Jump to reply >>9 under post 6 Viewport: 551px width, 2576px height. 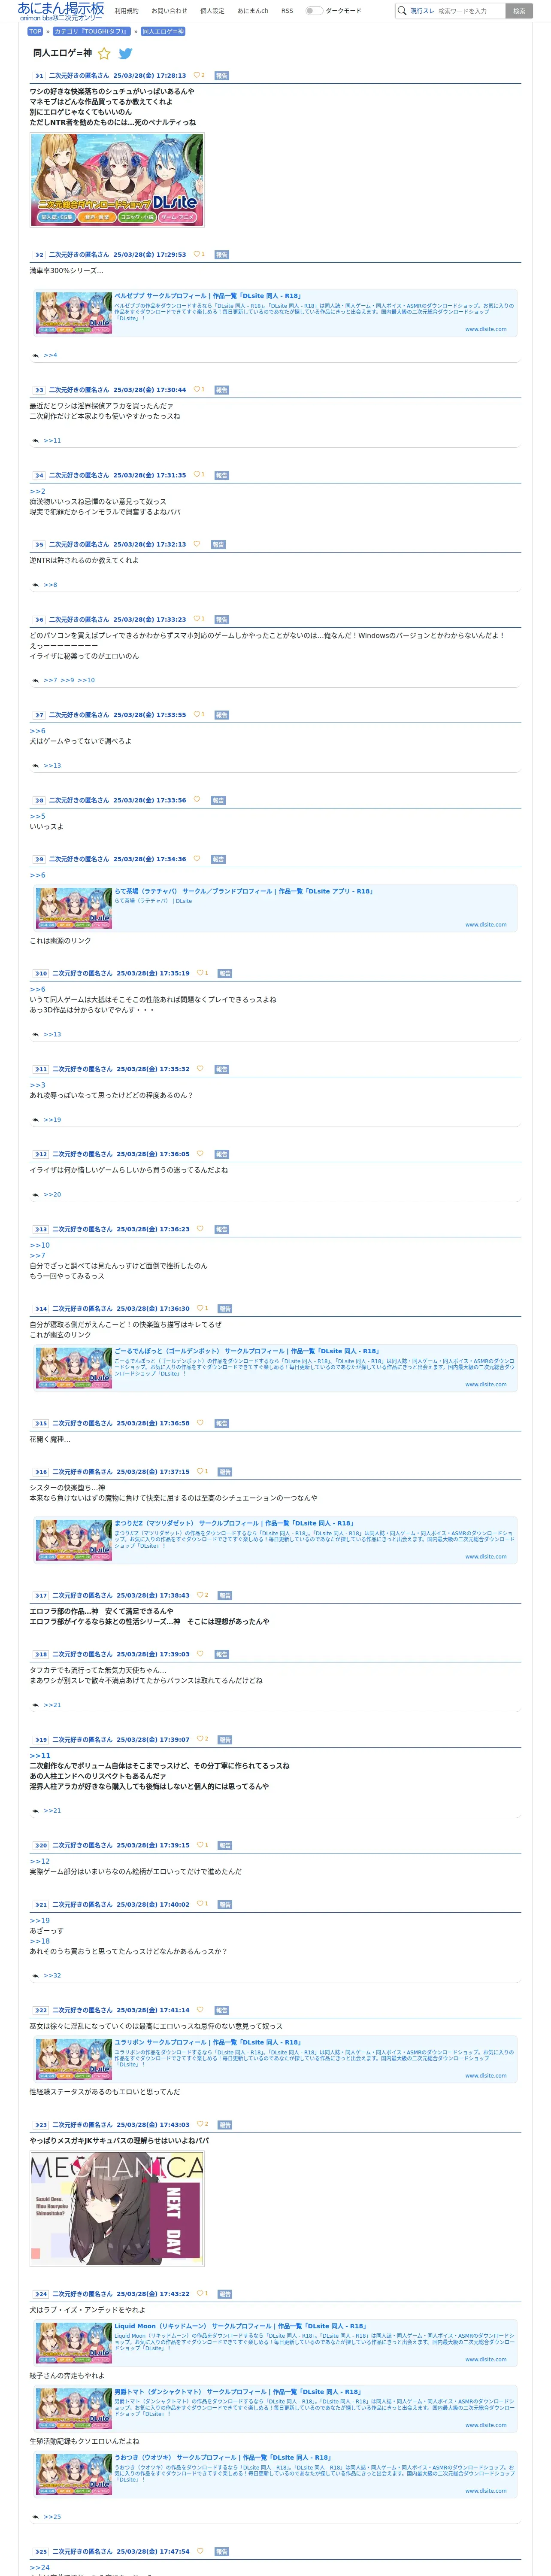[67, 680]
